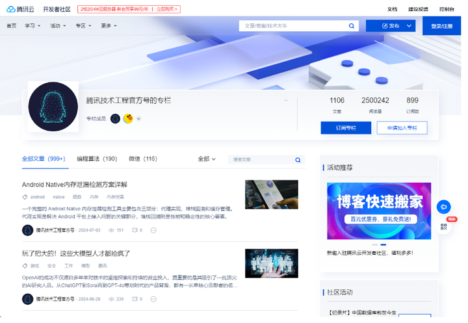Go to 首页 in navigation bar
The image size is (468, 323).
click(x=11, y=26)
